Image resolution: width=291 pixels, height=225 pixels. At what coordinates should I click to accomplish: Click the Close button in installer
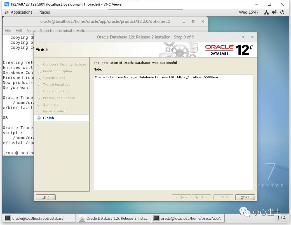[x=245, y=197]
